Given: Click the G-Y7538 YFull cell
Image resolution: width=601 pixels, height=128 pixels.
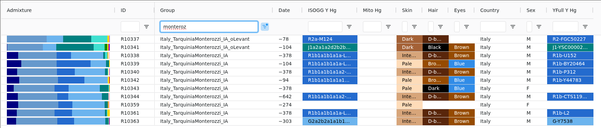Looking at the screenshot, I should point(570,121).
